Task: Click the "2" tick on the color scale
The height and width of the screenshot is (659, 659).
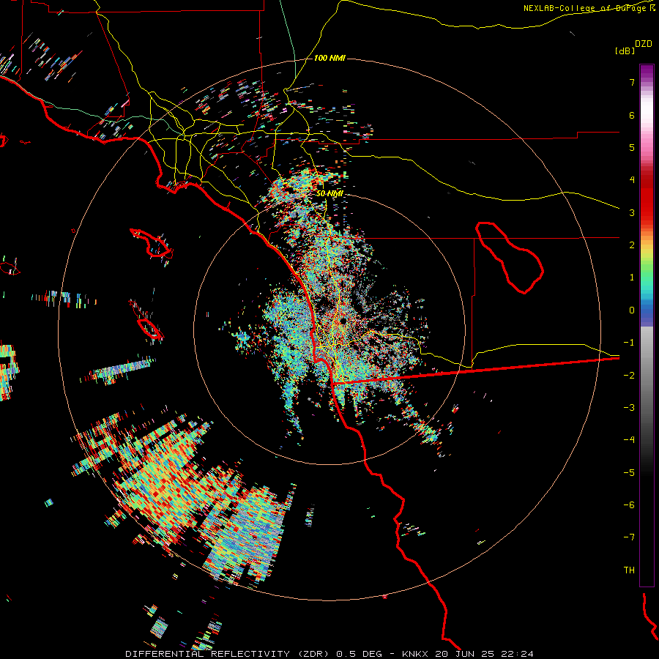Action: (x=632, y=245)
